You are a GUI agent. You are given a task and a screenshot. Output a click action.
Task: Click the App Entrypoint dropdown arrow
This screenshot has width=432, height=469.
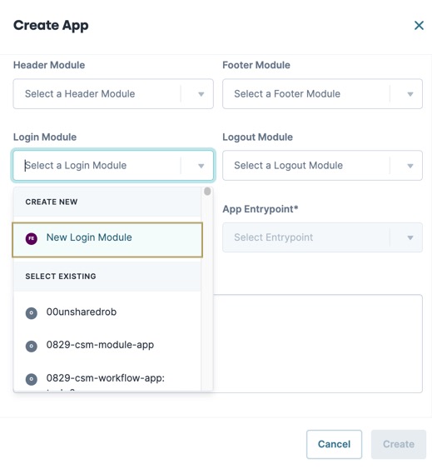click(x=410, y=237)
